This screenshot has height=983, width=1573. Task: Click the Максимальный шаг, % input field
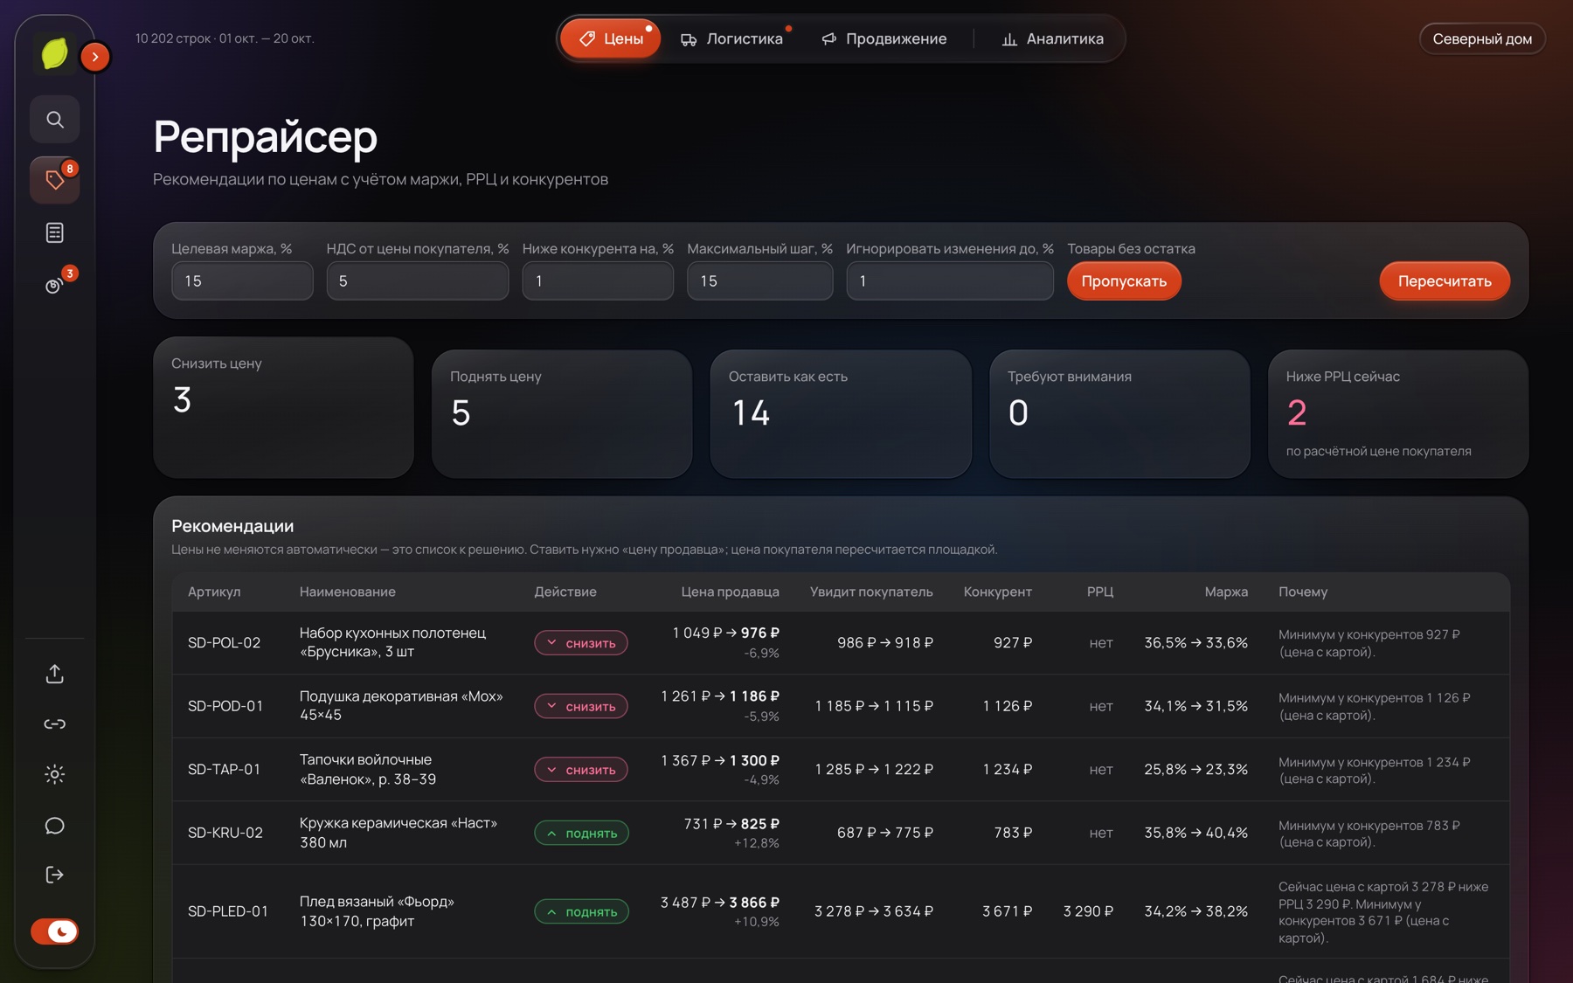(x=760, y=281)
